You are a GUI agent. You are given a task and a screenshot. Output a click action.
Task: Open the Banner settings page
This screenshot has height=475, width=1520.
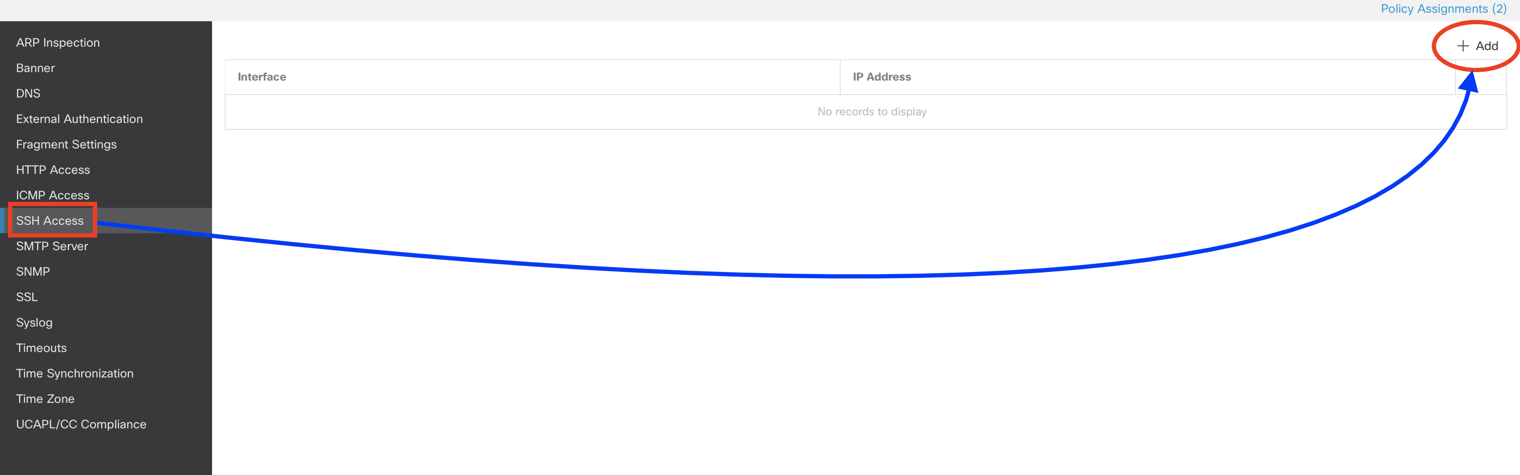pos(35,68)
